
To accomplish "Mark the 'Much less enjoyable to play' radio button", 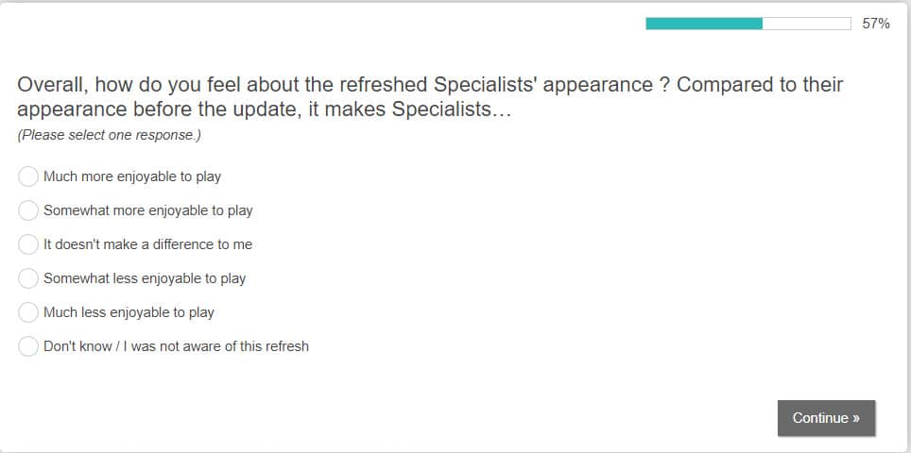I will (28, 312).
